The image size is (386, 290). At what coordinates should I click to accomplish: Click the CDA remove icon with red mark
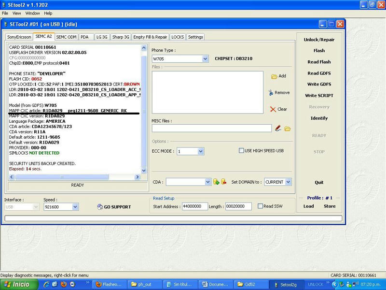[224, 182]
